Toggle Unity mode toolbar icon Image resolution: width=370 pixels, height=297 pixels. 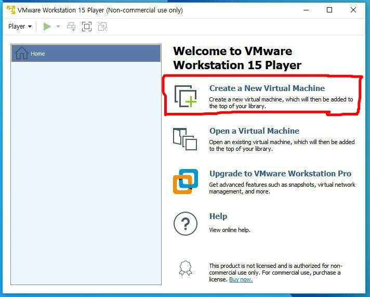click(102, 27)
